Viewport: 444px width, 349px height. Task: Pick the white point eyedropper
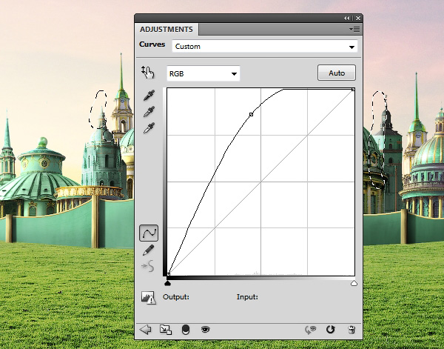(x=149, y=128)
